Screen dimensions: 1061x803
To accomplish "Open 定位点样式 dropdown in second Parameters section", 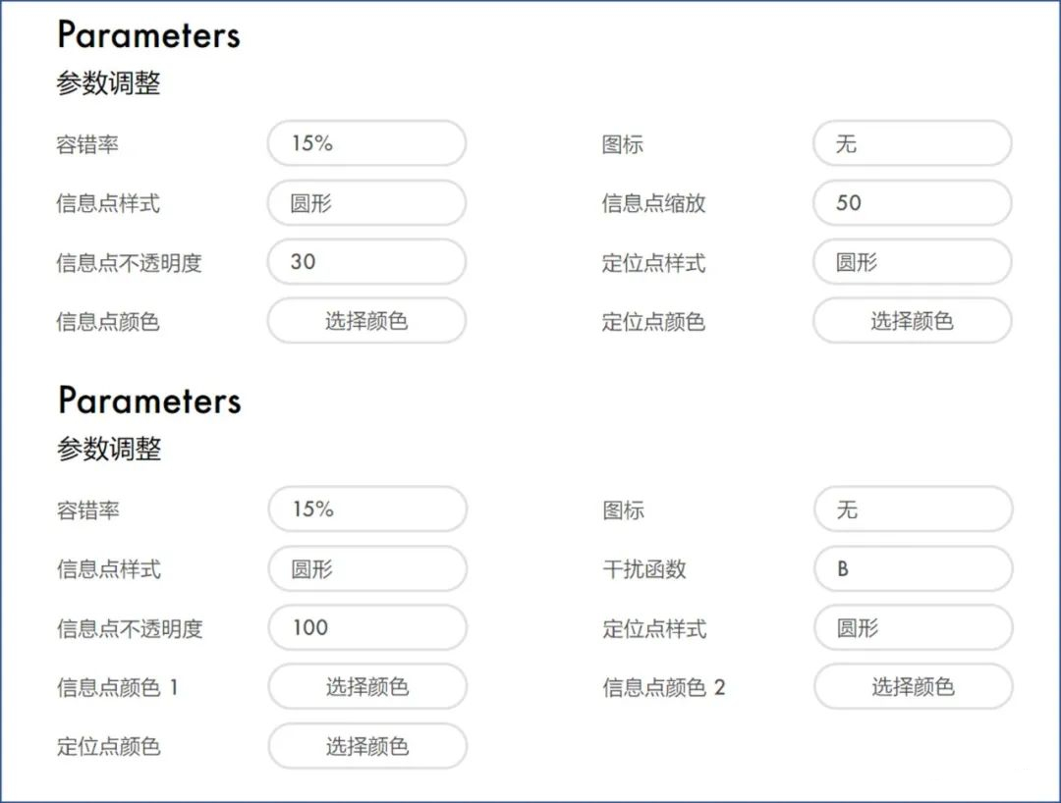I will [x=912, y=627].
